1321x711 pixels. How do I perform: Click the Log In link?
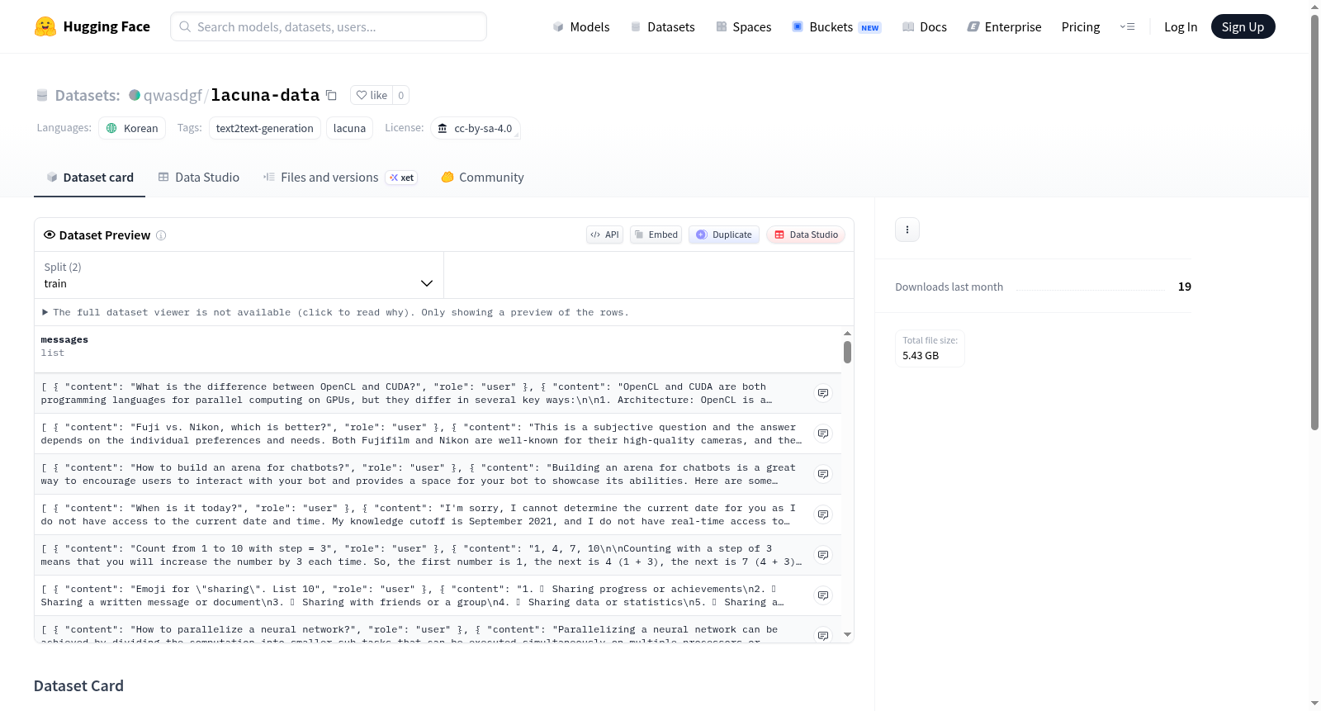tap(1181, 26)
